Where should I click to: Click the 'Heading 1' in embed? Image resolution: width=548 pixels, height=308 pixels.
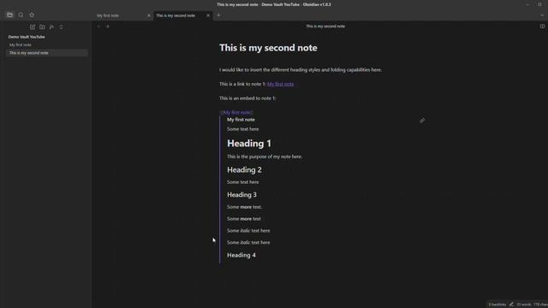(249, 143)
